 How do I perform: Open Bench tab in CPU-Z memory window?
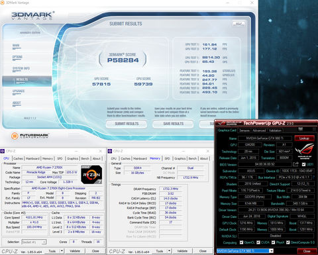tap(193, 158)
